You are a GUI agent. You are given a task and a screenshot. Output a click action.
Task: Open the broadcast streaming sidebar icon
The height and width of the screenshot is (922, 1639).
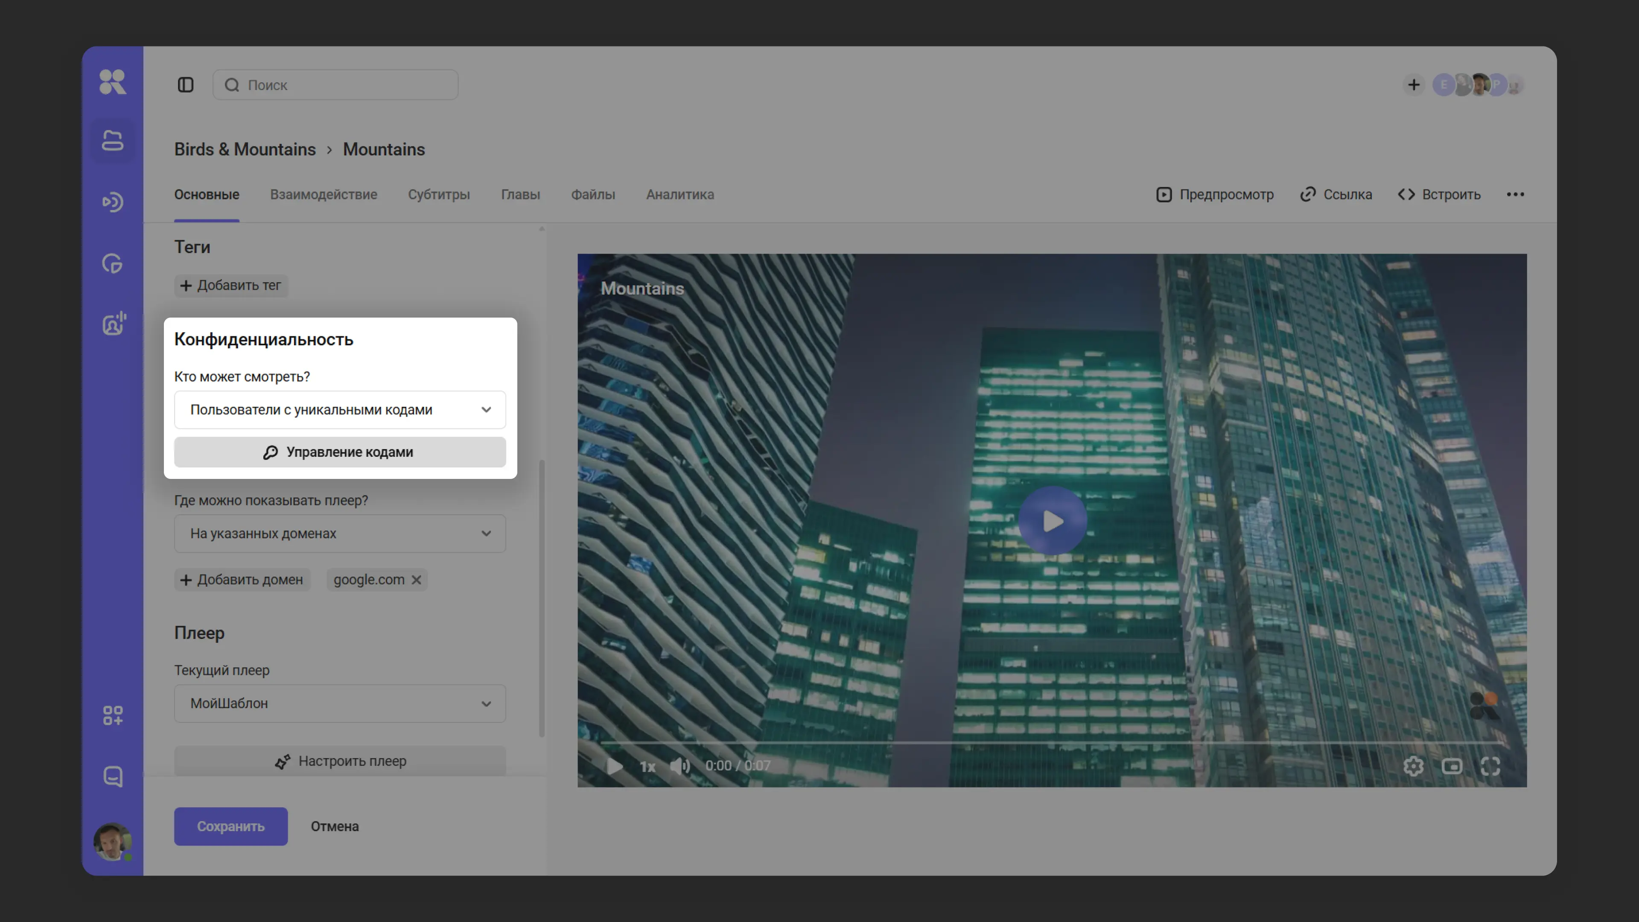[x=113, y=202]
